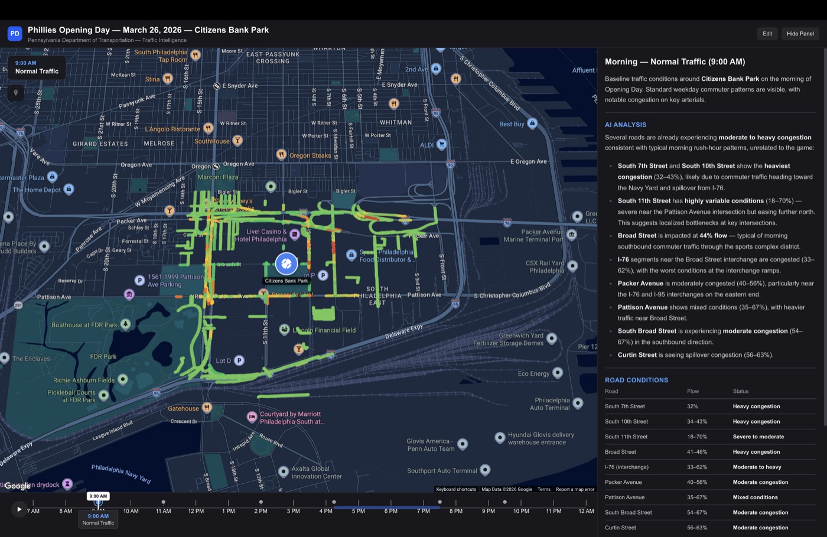
Task: Click the 9:00 AM timeline slider handle
Action: [98, 502]
